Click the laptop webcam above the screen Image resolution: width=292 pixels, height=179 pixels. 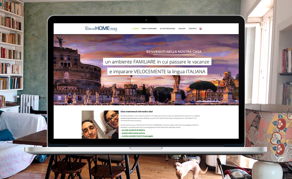pos(146,20)
